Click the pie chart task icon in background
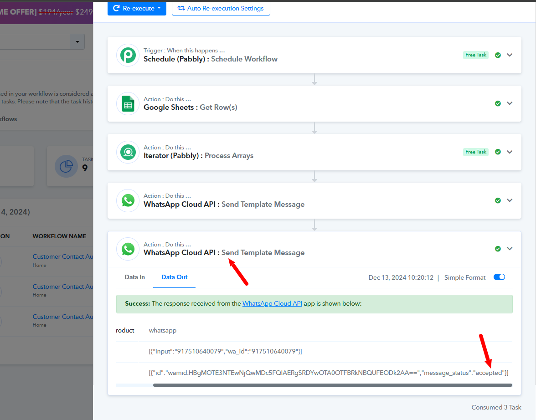This screenshot has height=420, width=536. [67, 166]
